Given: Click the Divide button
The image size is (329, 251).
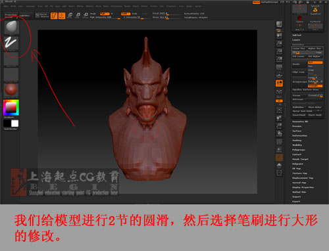Looking at the screenshot, I should point(299,64).
